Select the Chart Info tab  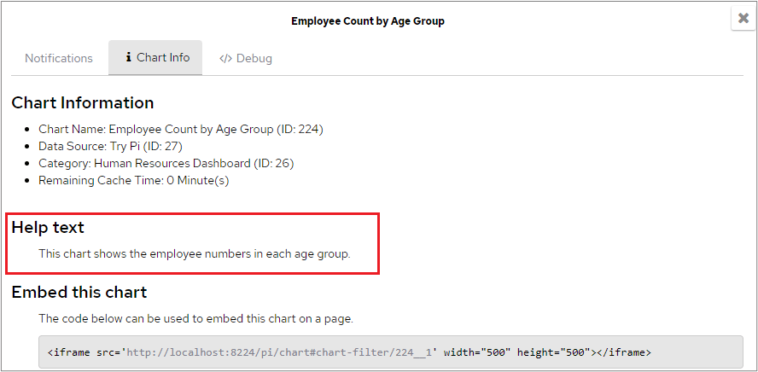coord(155,57)
